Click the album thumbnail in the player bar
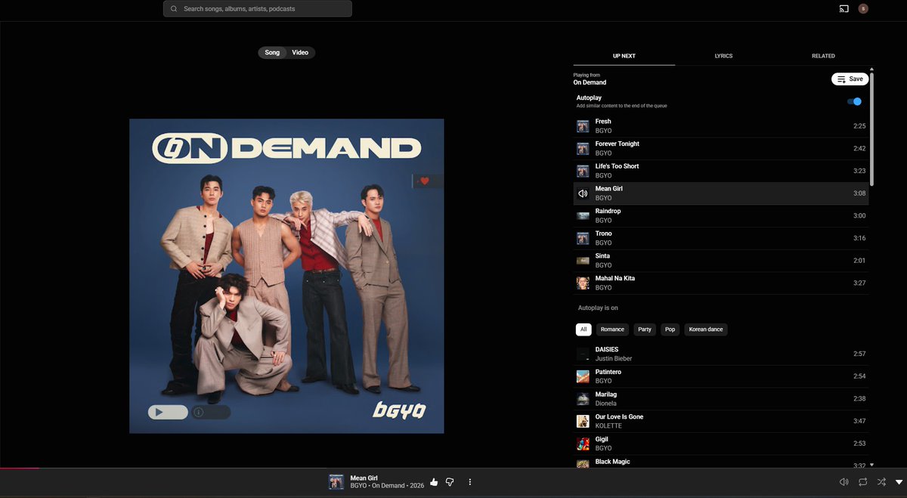907x498 pixels. [x=336, y=482]
